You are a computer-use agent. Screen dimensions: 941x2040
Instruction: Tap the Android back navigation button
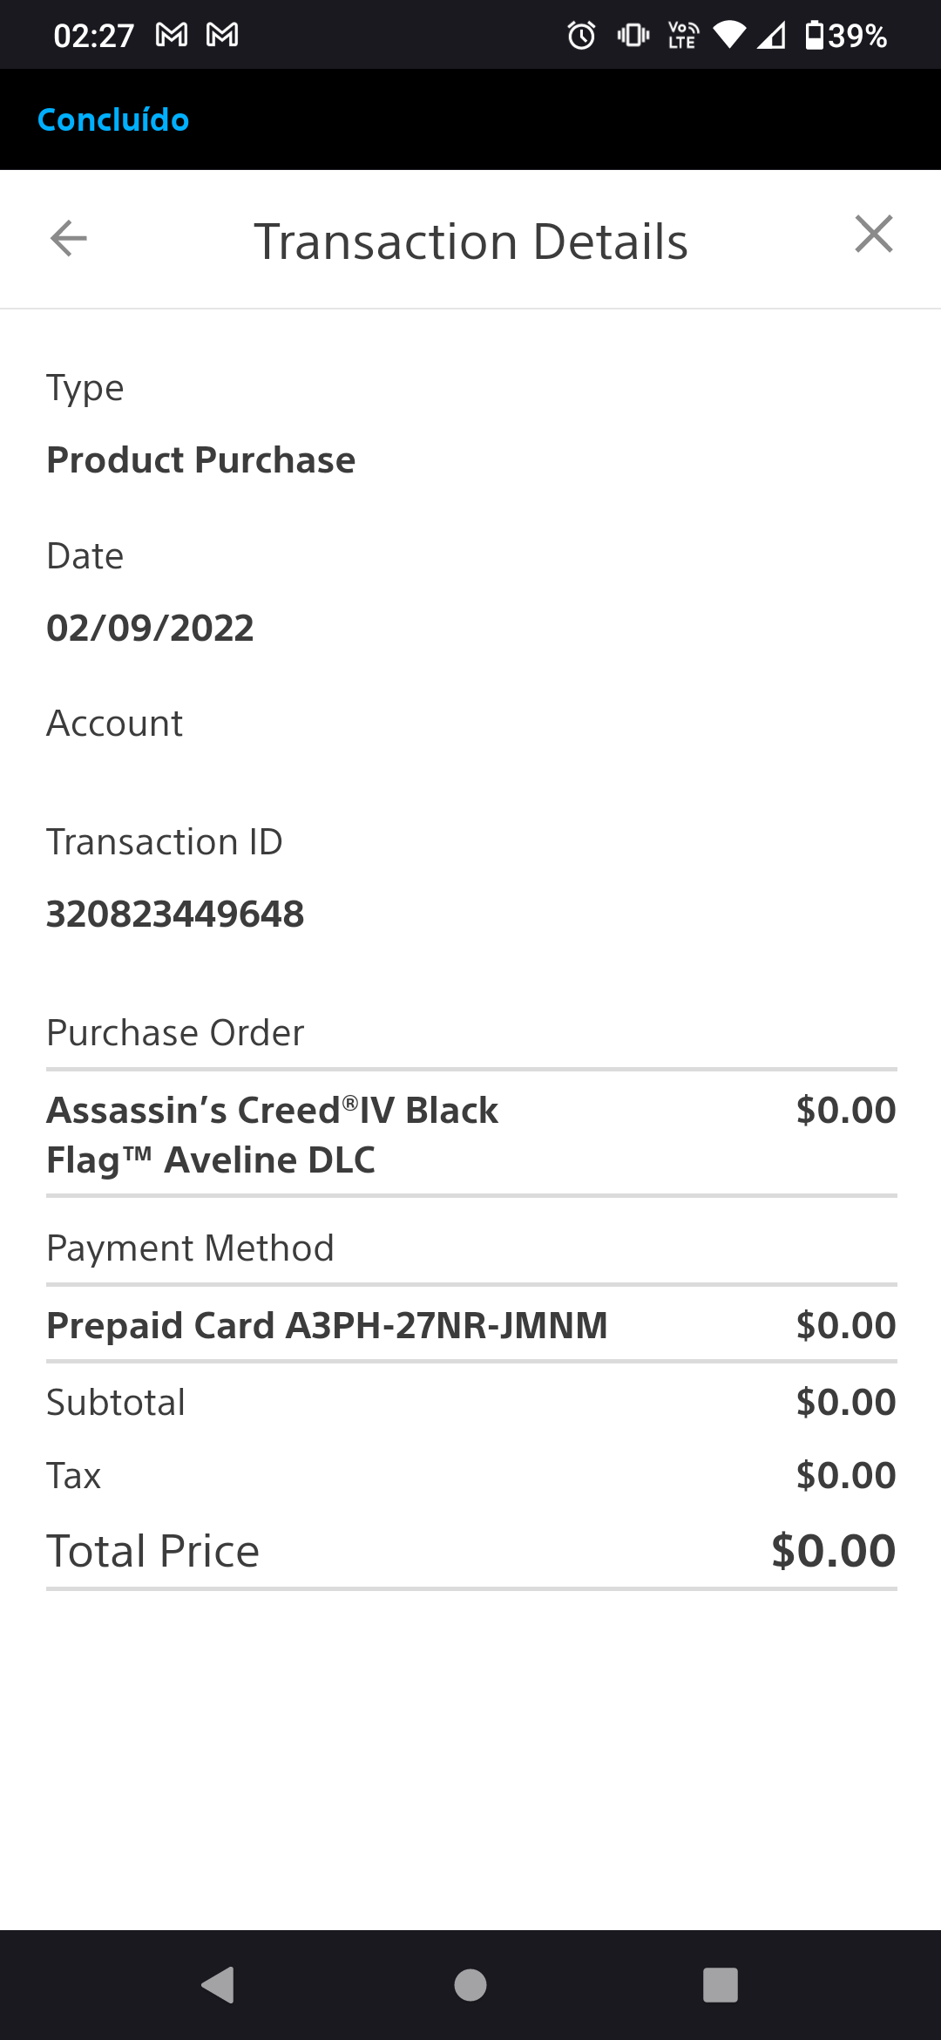point(218,1985)
